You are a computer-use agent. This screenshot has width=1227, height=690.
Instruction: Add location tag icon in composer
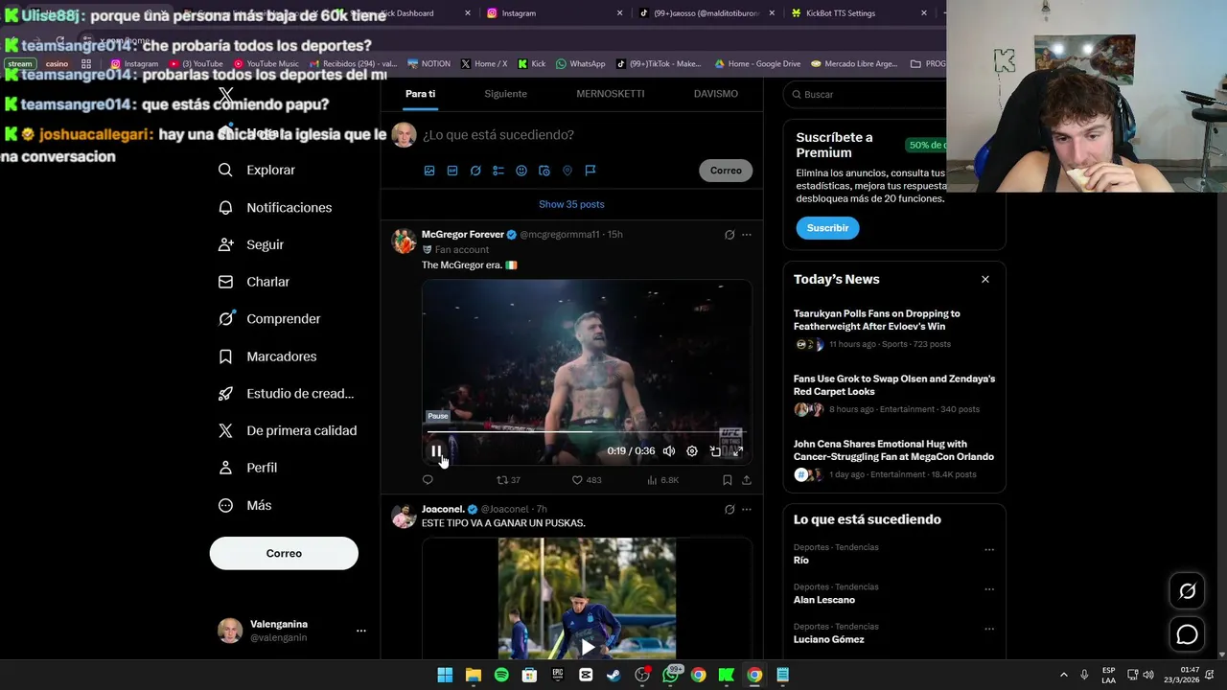pyautogui.click(x=567, y=171)
